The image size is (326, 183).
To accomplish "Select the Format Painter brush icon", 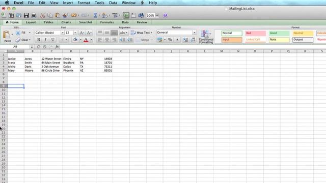I will pos(65,15).
